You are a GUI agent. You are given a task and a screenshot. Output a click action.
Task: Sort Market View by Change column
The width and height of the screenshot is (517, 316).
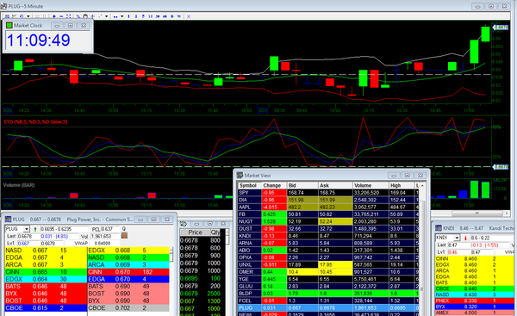point(274,185)
